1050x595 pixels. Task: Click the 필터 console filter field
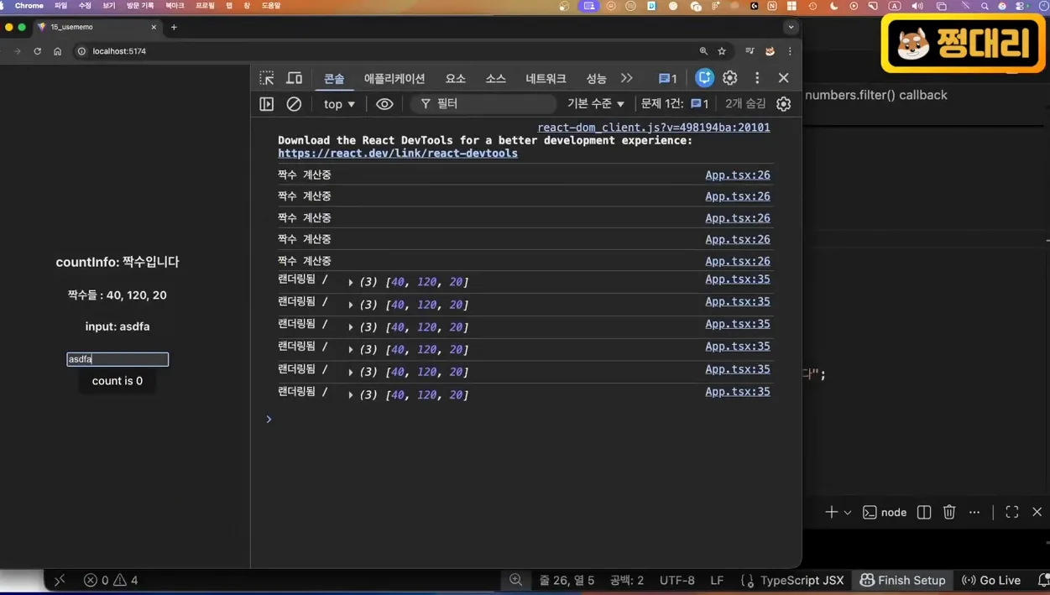(483, 104)
